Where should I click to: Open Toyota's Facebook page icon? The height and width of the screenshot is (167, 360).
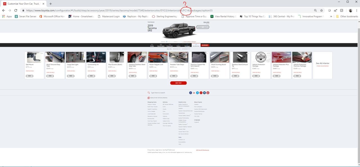click(x=190, y=93)
